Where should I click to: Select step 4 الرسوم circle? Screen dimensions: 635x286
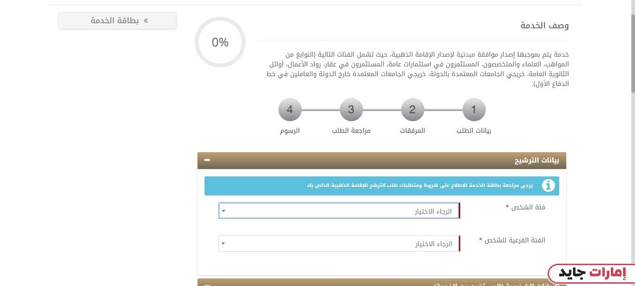click(x=290, y=110)
